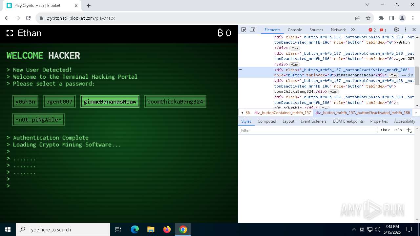Choose the boomChickaBang324 password button
420x236 pixels.
175,102
